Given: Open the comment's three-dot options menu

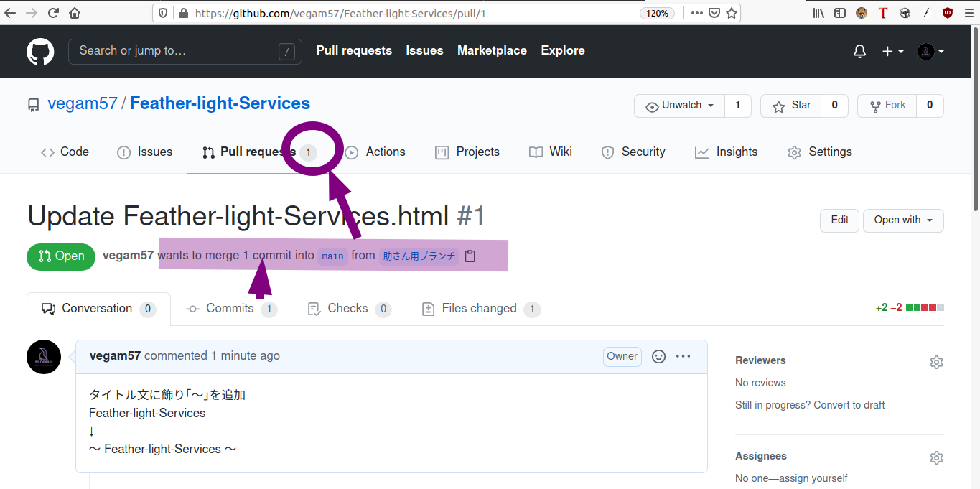Looking at the screenshot, I should (683, 356).
